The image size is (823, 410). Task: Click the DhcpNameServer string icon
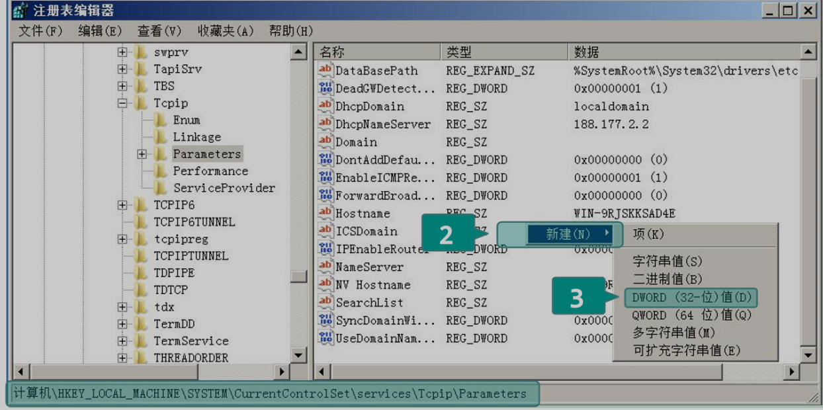click(x=325, y=124)
